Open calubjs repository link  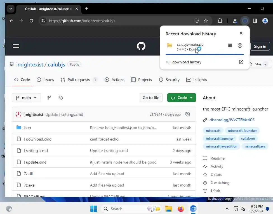(x=56, y=65)
